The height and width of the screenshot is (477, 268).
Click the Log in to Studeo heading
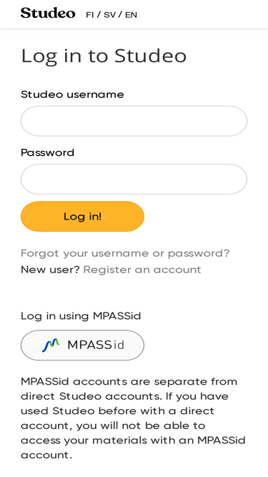pos(104,56)
